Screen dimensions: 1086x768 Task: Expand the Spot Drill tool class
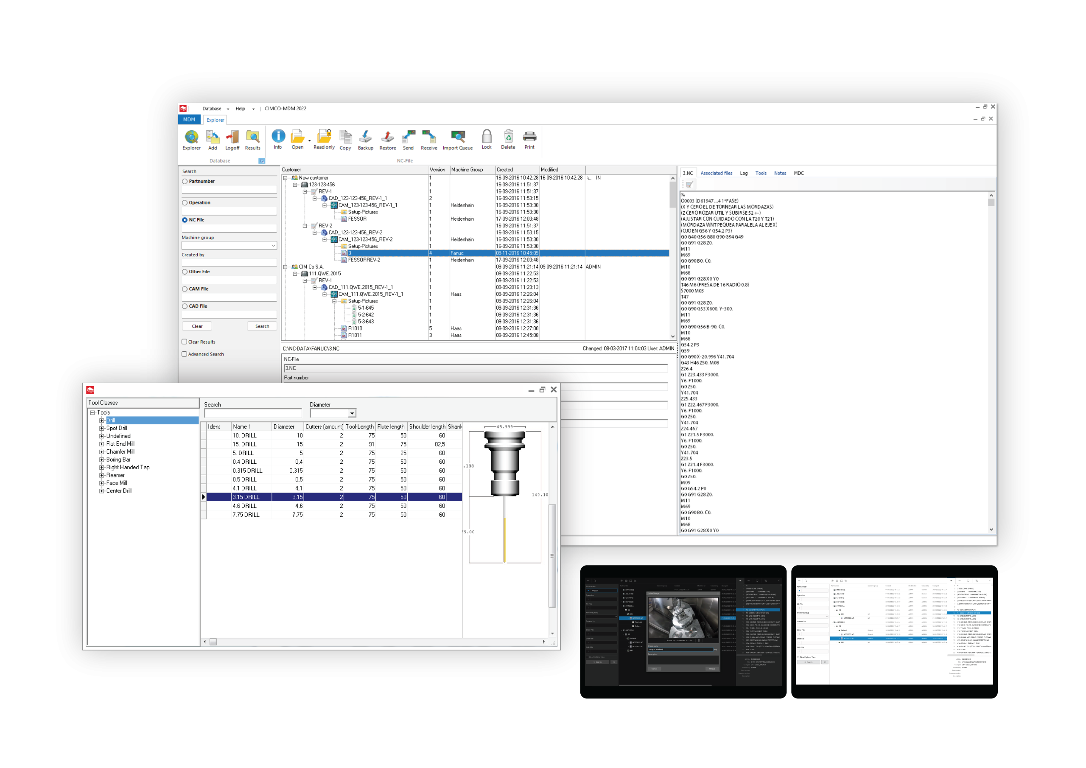point(102,428)
